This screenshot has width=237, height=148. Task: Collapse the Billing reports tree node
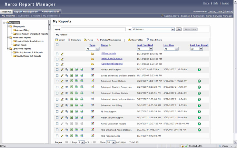(7, 26)
